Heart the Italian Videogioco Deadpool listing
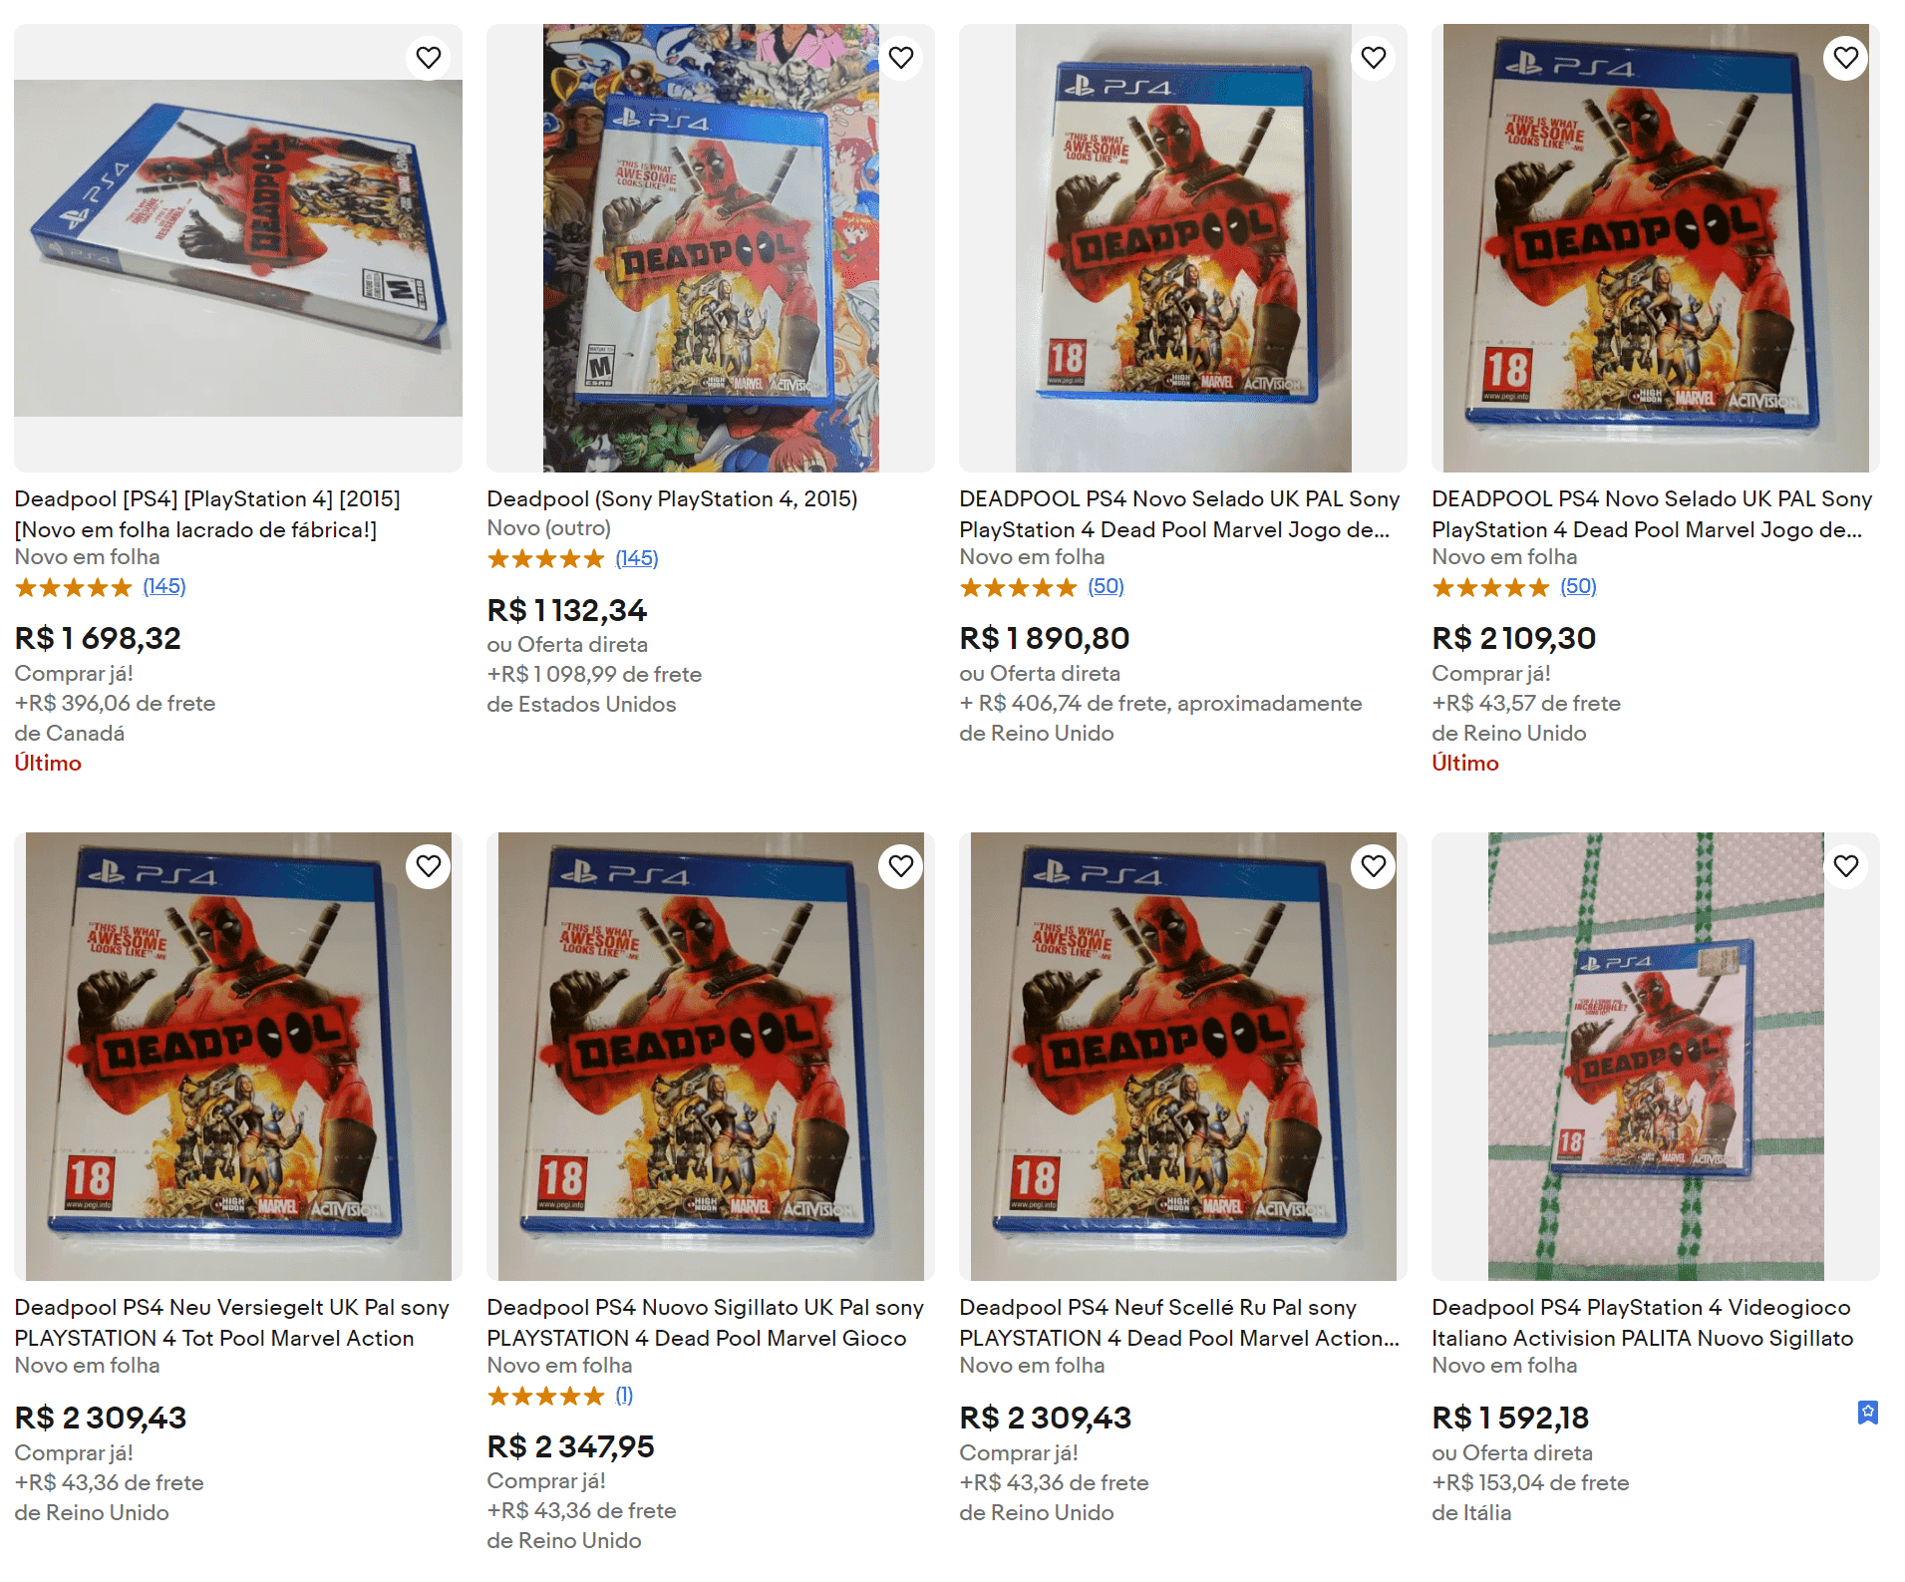The height and width of the screenshot is (1582, 1905). click(x=1846, y=866)
